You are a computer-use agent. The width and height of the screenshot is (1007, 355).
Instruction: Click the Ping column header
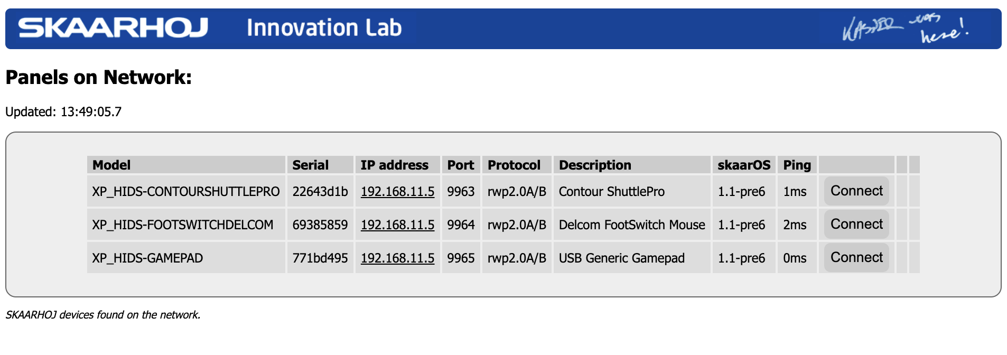(x=797, y=165)
